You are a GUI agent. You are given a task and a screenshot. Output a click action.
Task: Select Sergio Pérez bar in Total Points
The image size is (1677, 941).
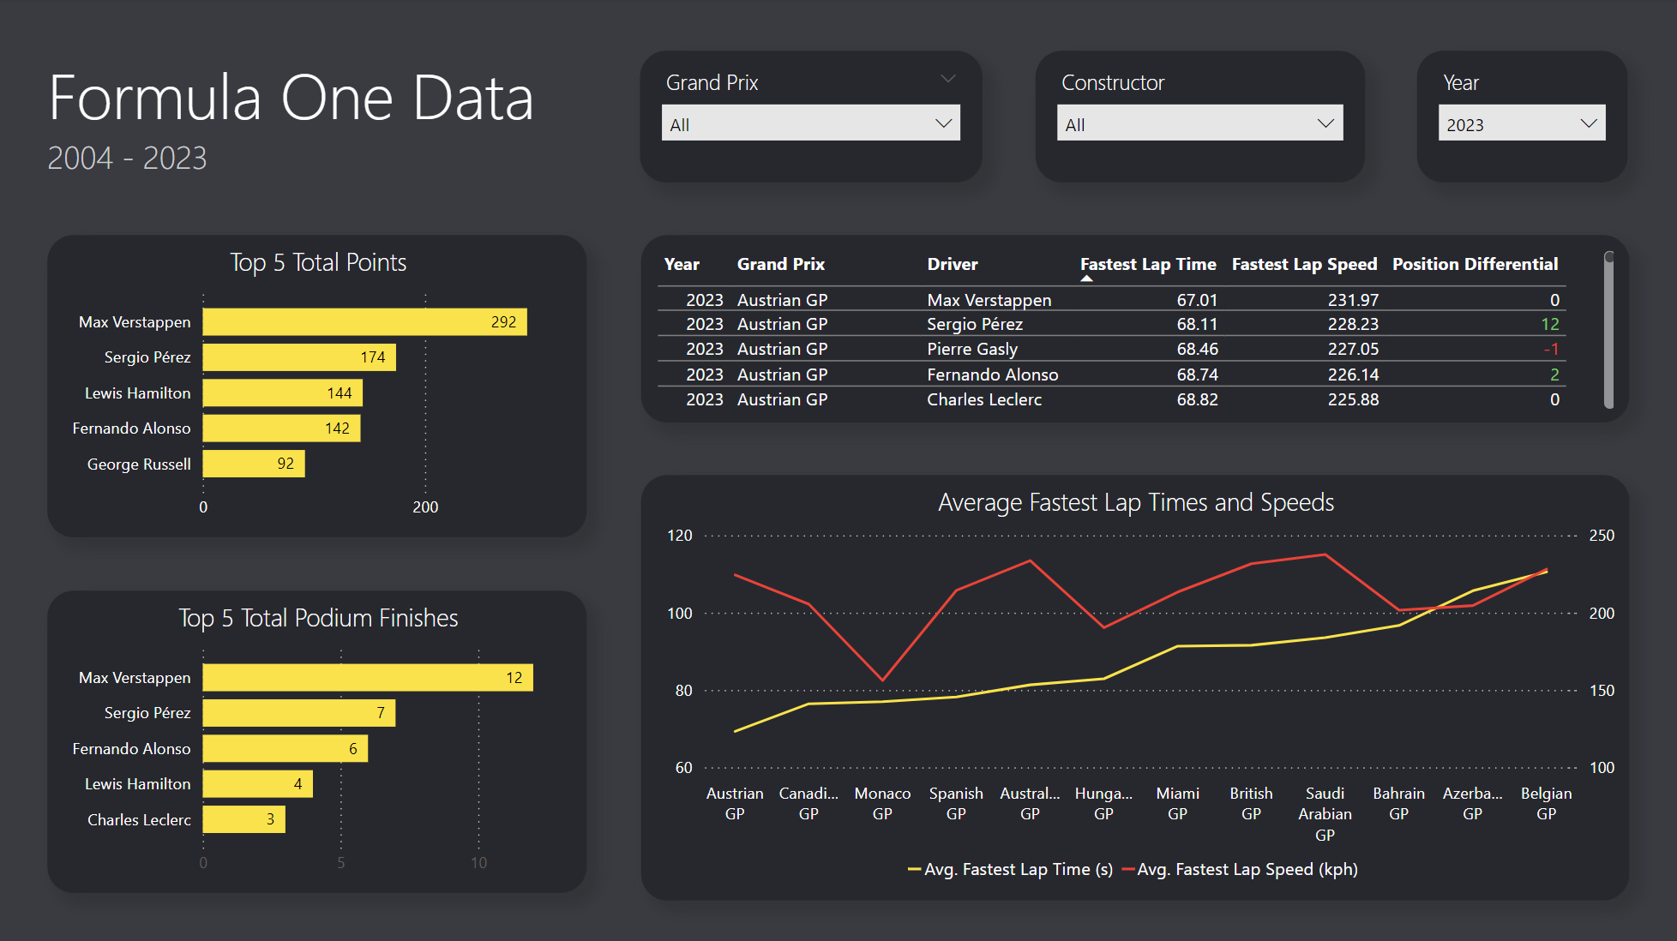pyautogui.click(x=298, y=357)
